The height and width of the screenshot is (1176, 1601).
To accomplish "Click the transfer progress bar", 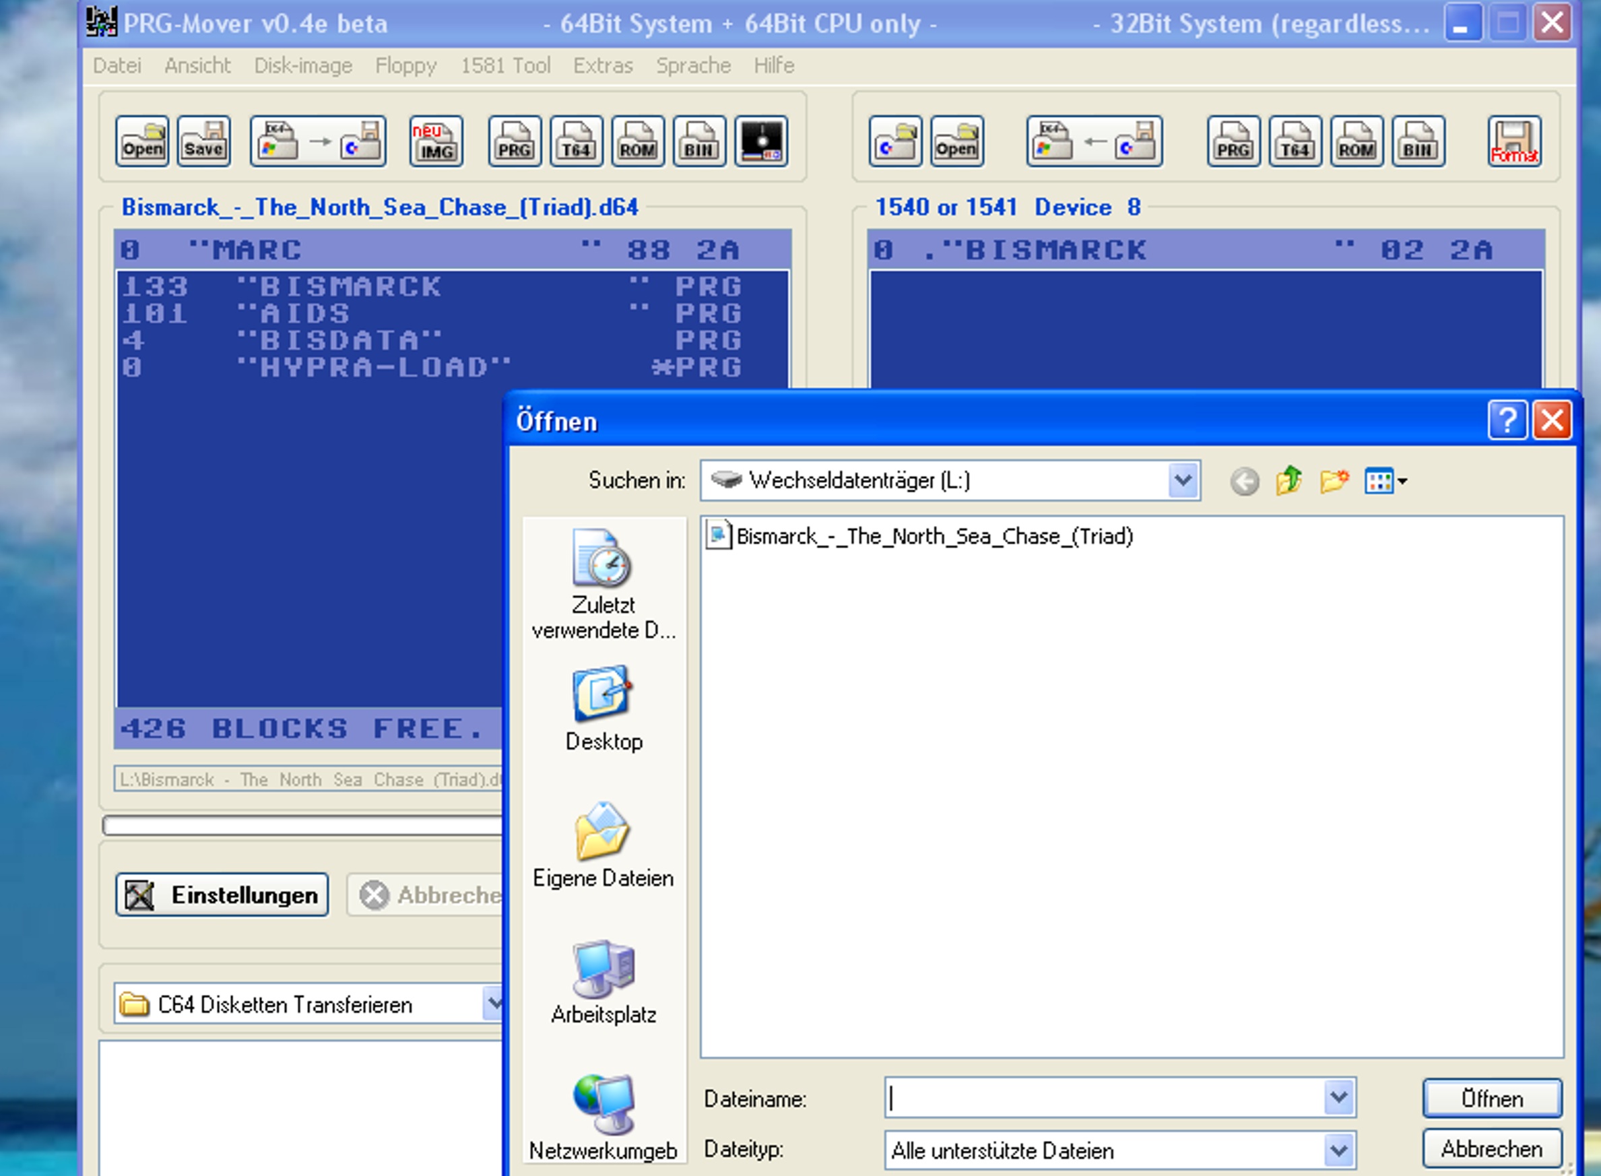I will tap(302, 825).
